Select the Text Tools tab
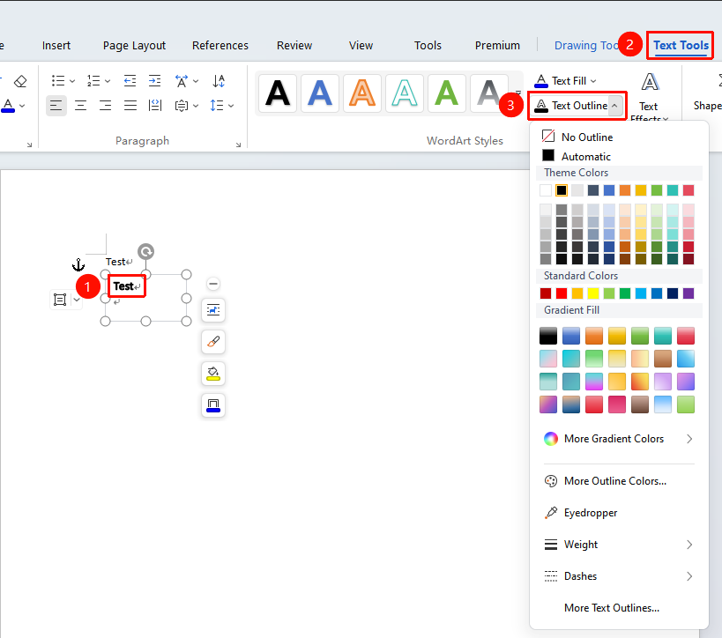The height and width of the screenshot is (638, 722). pos(681,46)
